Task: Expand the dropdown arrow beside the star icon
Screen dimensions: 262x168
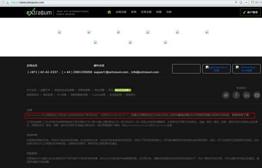Action: pyautogui.click(x=246, y=3)
